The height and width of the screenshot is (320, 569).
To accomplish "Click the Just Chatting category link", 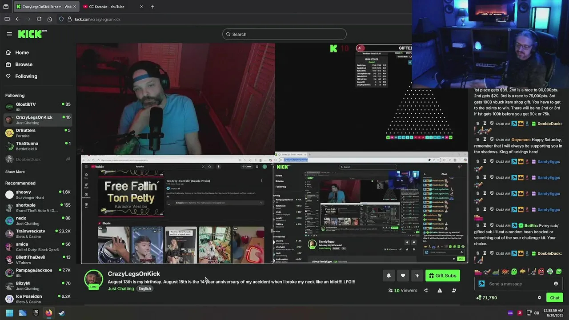I will [x=120, y=288].
